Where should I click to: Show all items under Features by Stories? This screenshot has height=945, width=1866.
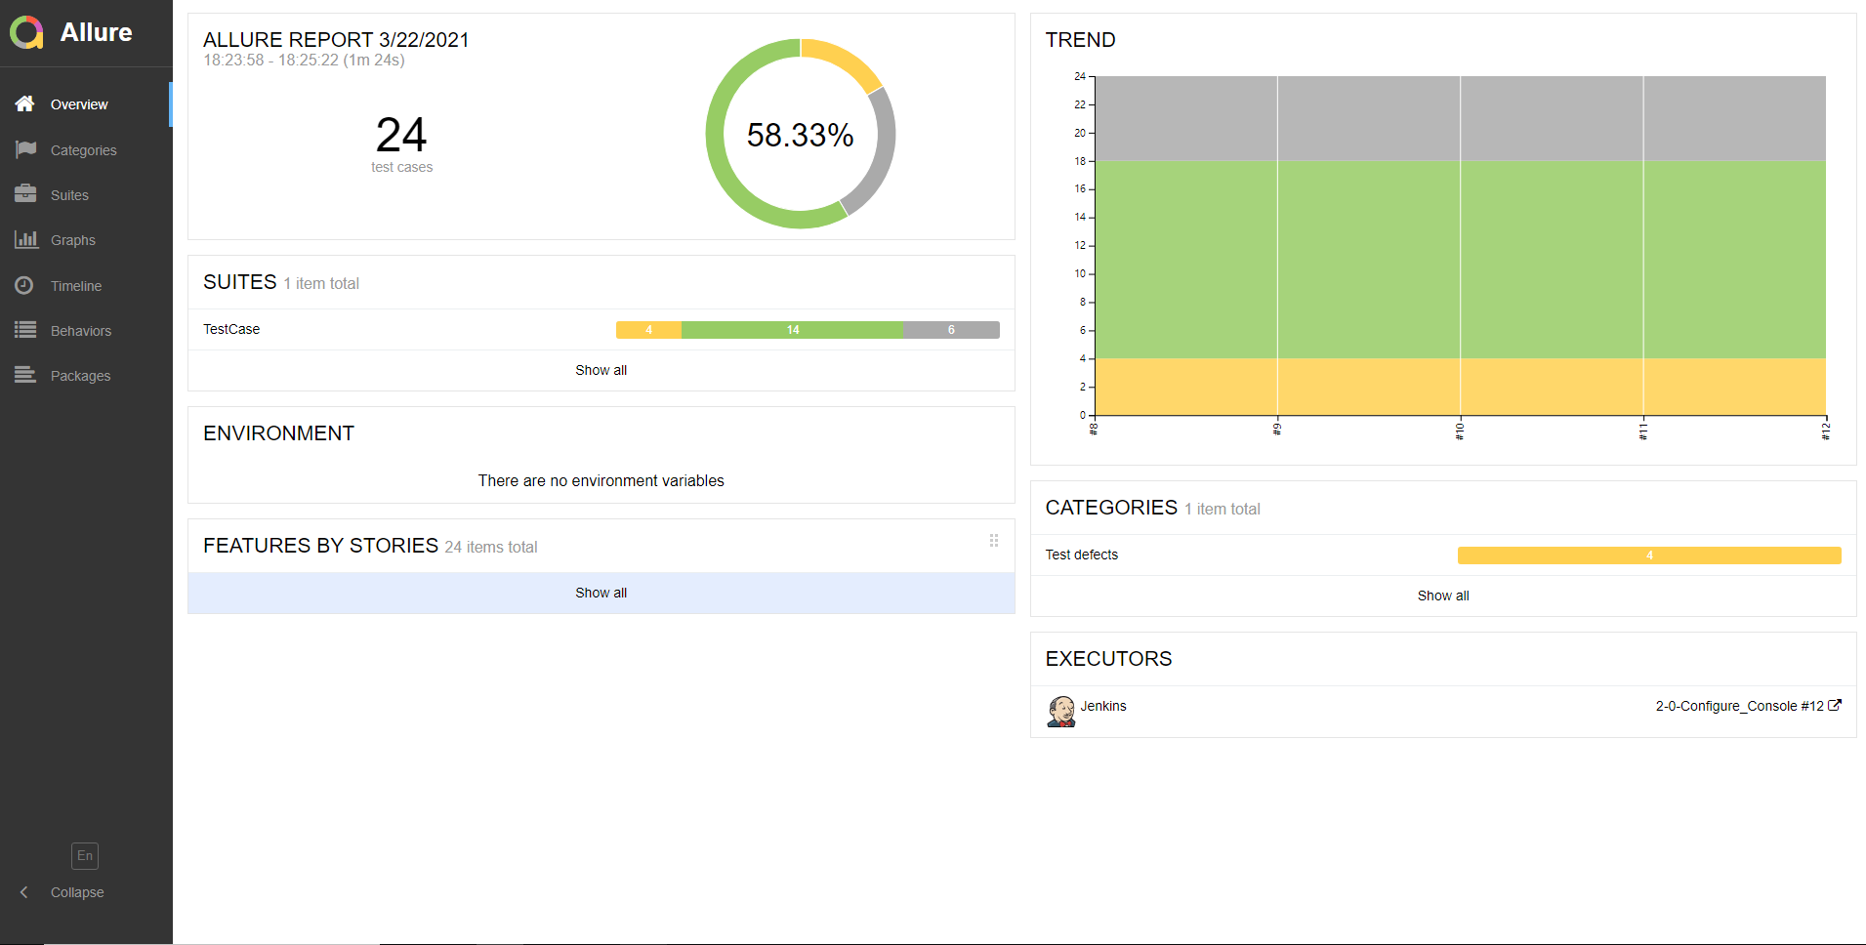[601, 592]
